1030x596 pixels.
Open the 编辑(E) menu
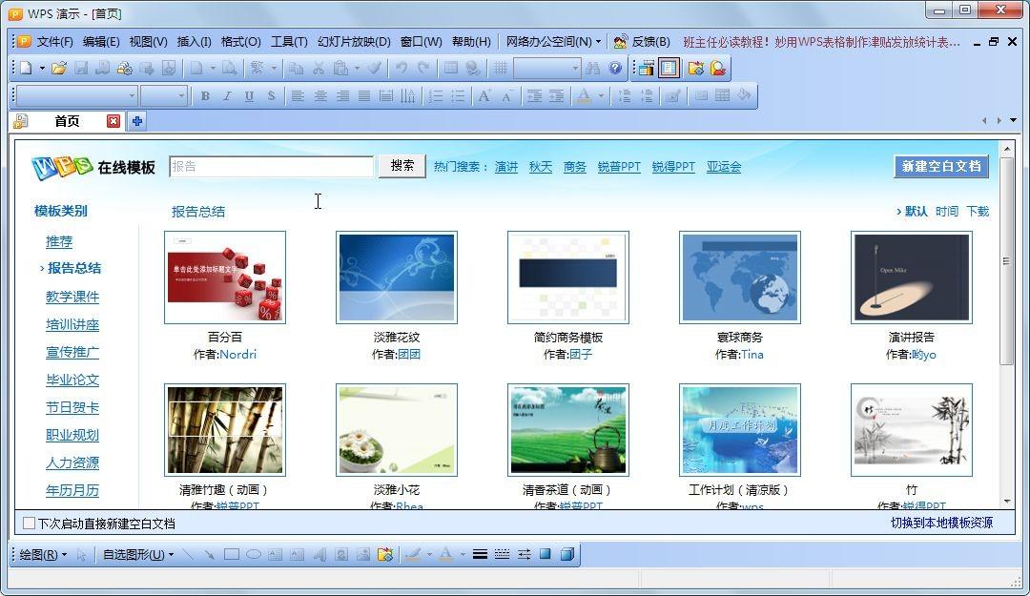tap(101, 41)
